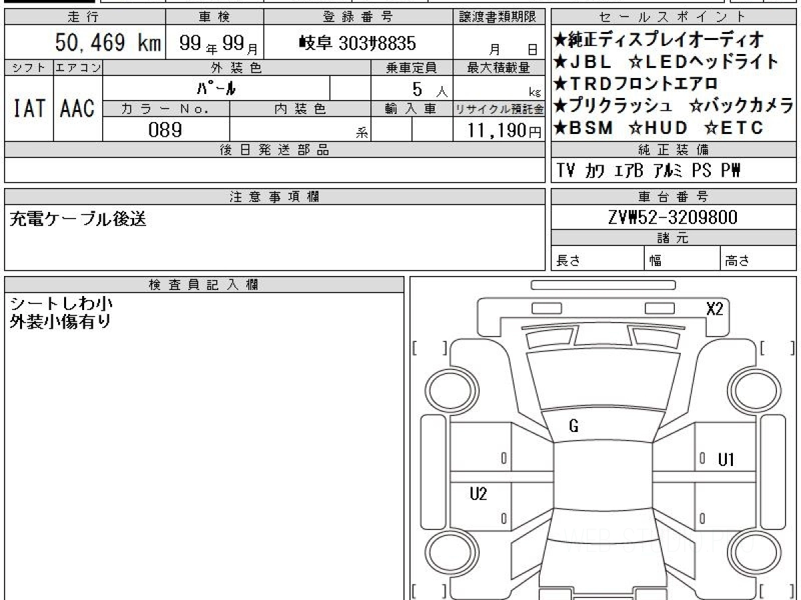Click the セールスポイント header
This screenshot has height=600, width=801.
point(673,17)
